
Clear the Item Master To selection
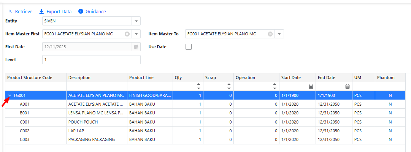(270, 34)
